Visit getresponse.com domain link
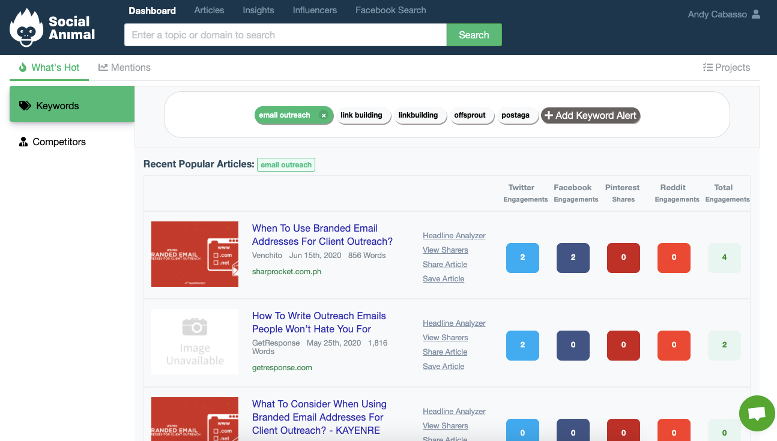777x441 pixels. pos(282,367)
